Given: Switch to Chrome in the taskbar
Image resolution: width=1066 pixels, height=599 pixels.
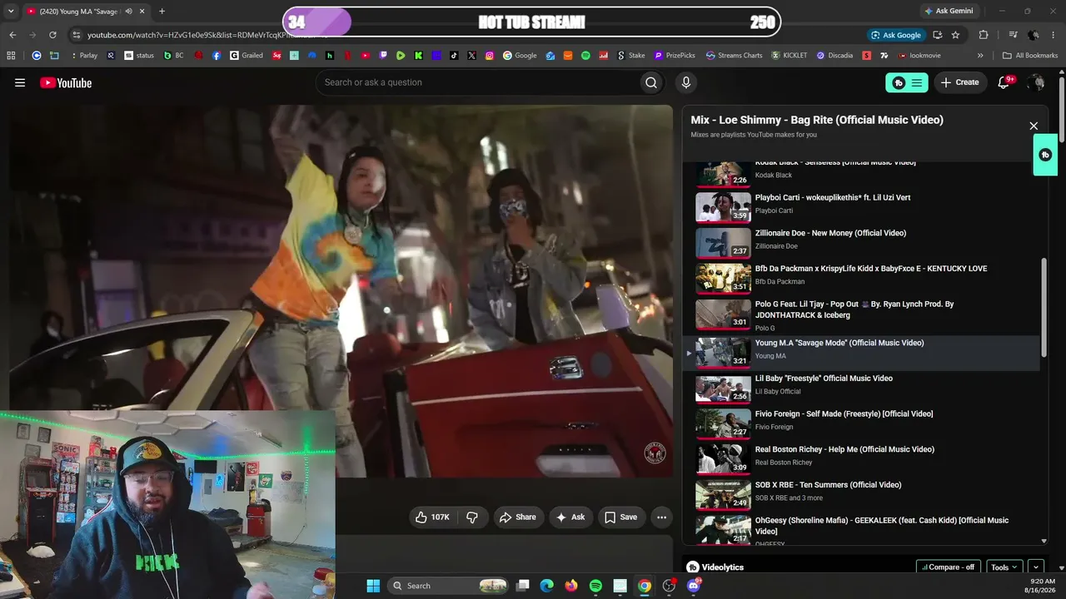Looking at the screenshot, I should (645, 586).
